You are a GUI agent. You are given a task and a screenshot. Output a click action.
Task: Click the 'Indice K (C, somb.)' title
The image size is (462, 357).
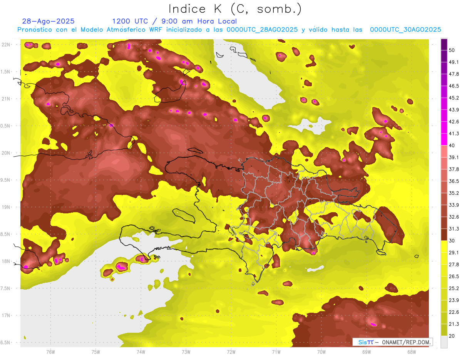tap(235, 9)
